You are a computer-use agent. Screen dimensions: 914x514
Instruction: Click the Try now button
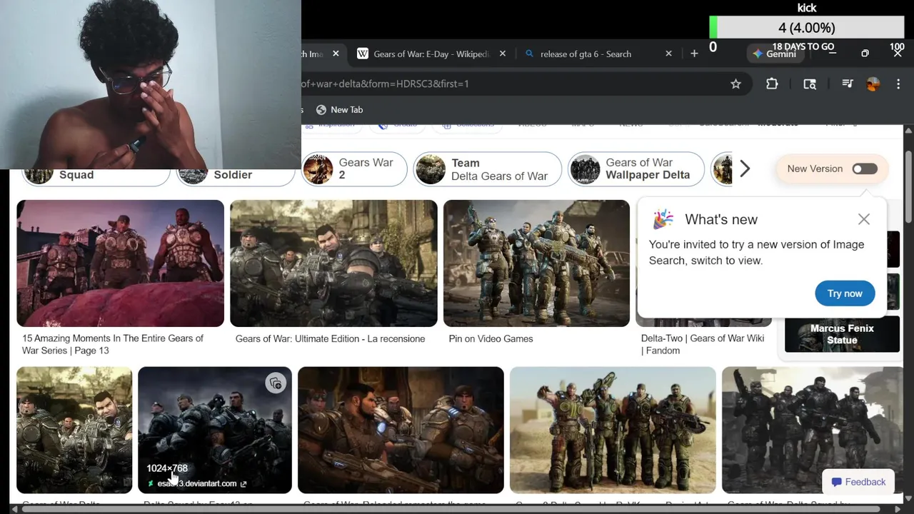point(845,293)
